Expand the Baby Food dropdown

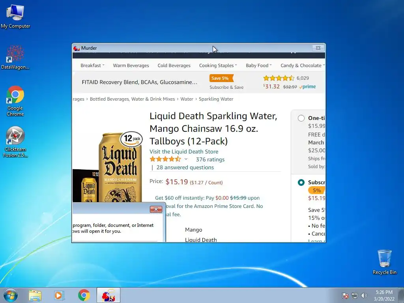pyautogui.click(x=259, y=65)
